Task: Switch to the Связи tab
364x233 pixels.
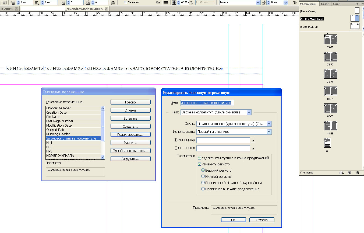Action: point(325,4)
